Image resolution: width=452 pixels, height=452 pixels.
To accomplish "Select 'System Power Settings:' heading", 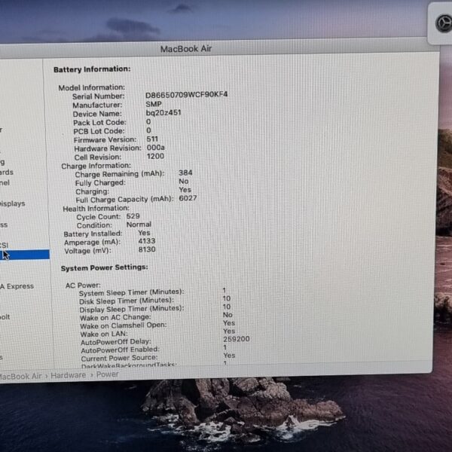I will pyautogui.click(x=105, y=267).
